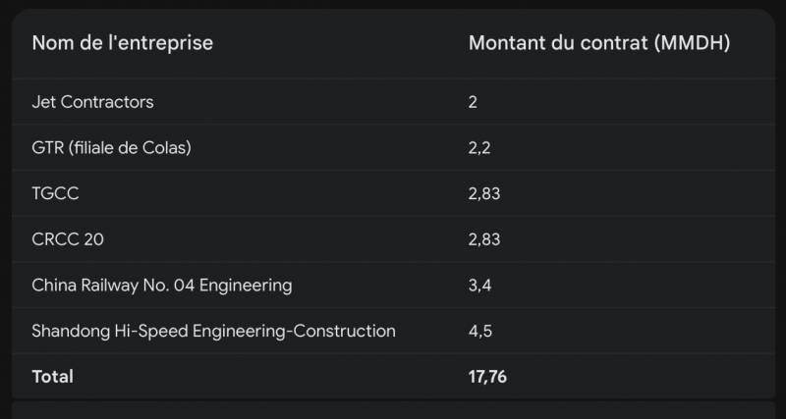Click the 'Montant du contrat (MMDH)' header
The image size is (786, 419).
[x=599, y=43]
